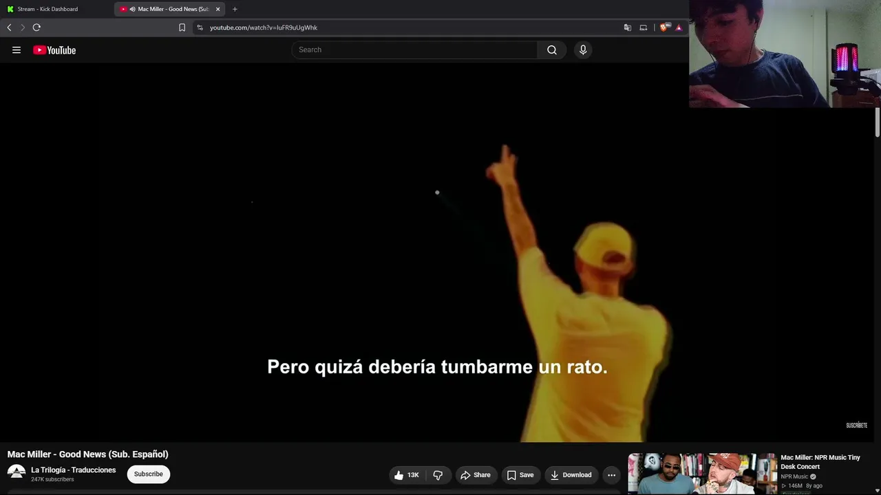The width and height of the screenshot is (881, 495).
Task: Dislike the video
Action: coord(438,475)
